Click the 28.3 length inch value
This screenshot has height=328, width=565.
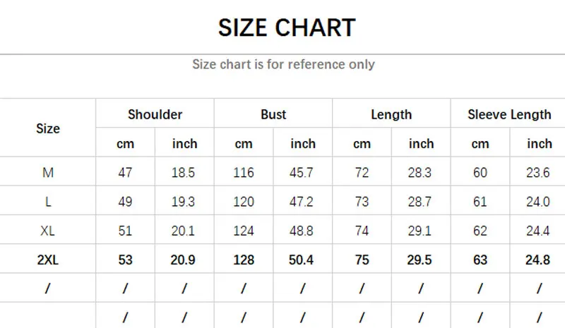coord(421,173)
